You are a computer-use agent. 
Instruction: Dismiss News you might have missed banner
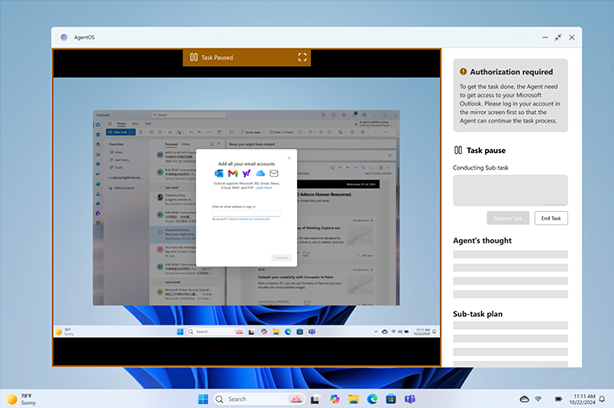pyautogui.click(x=390, y=155)
